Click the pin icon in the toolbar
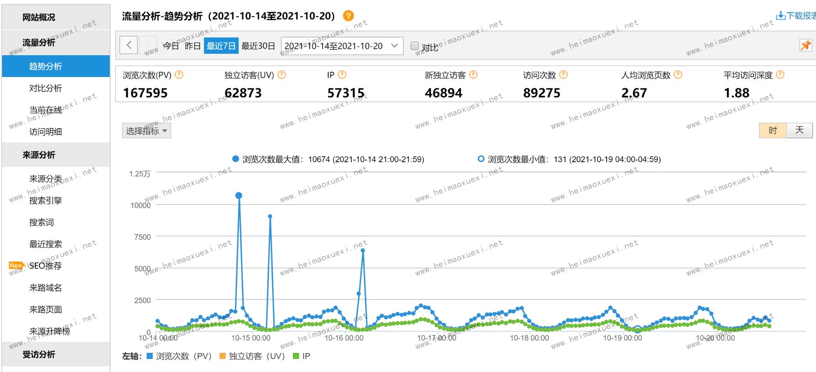The width and height of the screenshot is (816, 372). click(x=805, y=45)
